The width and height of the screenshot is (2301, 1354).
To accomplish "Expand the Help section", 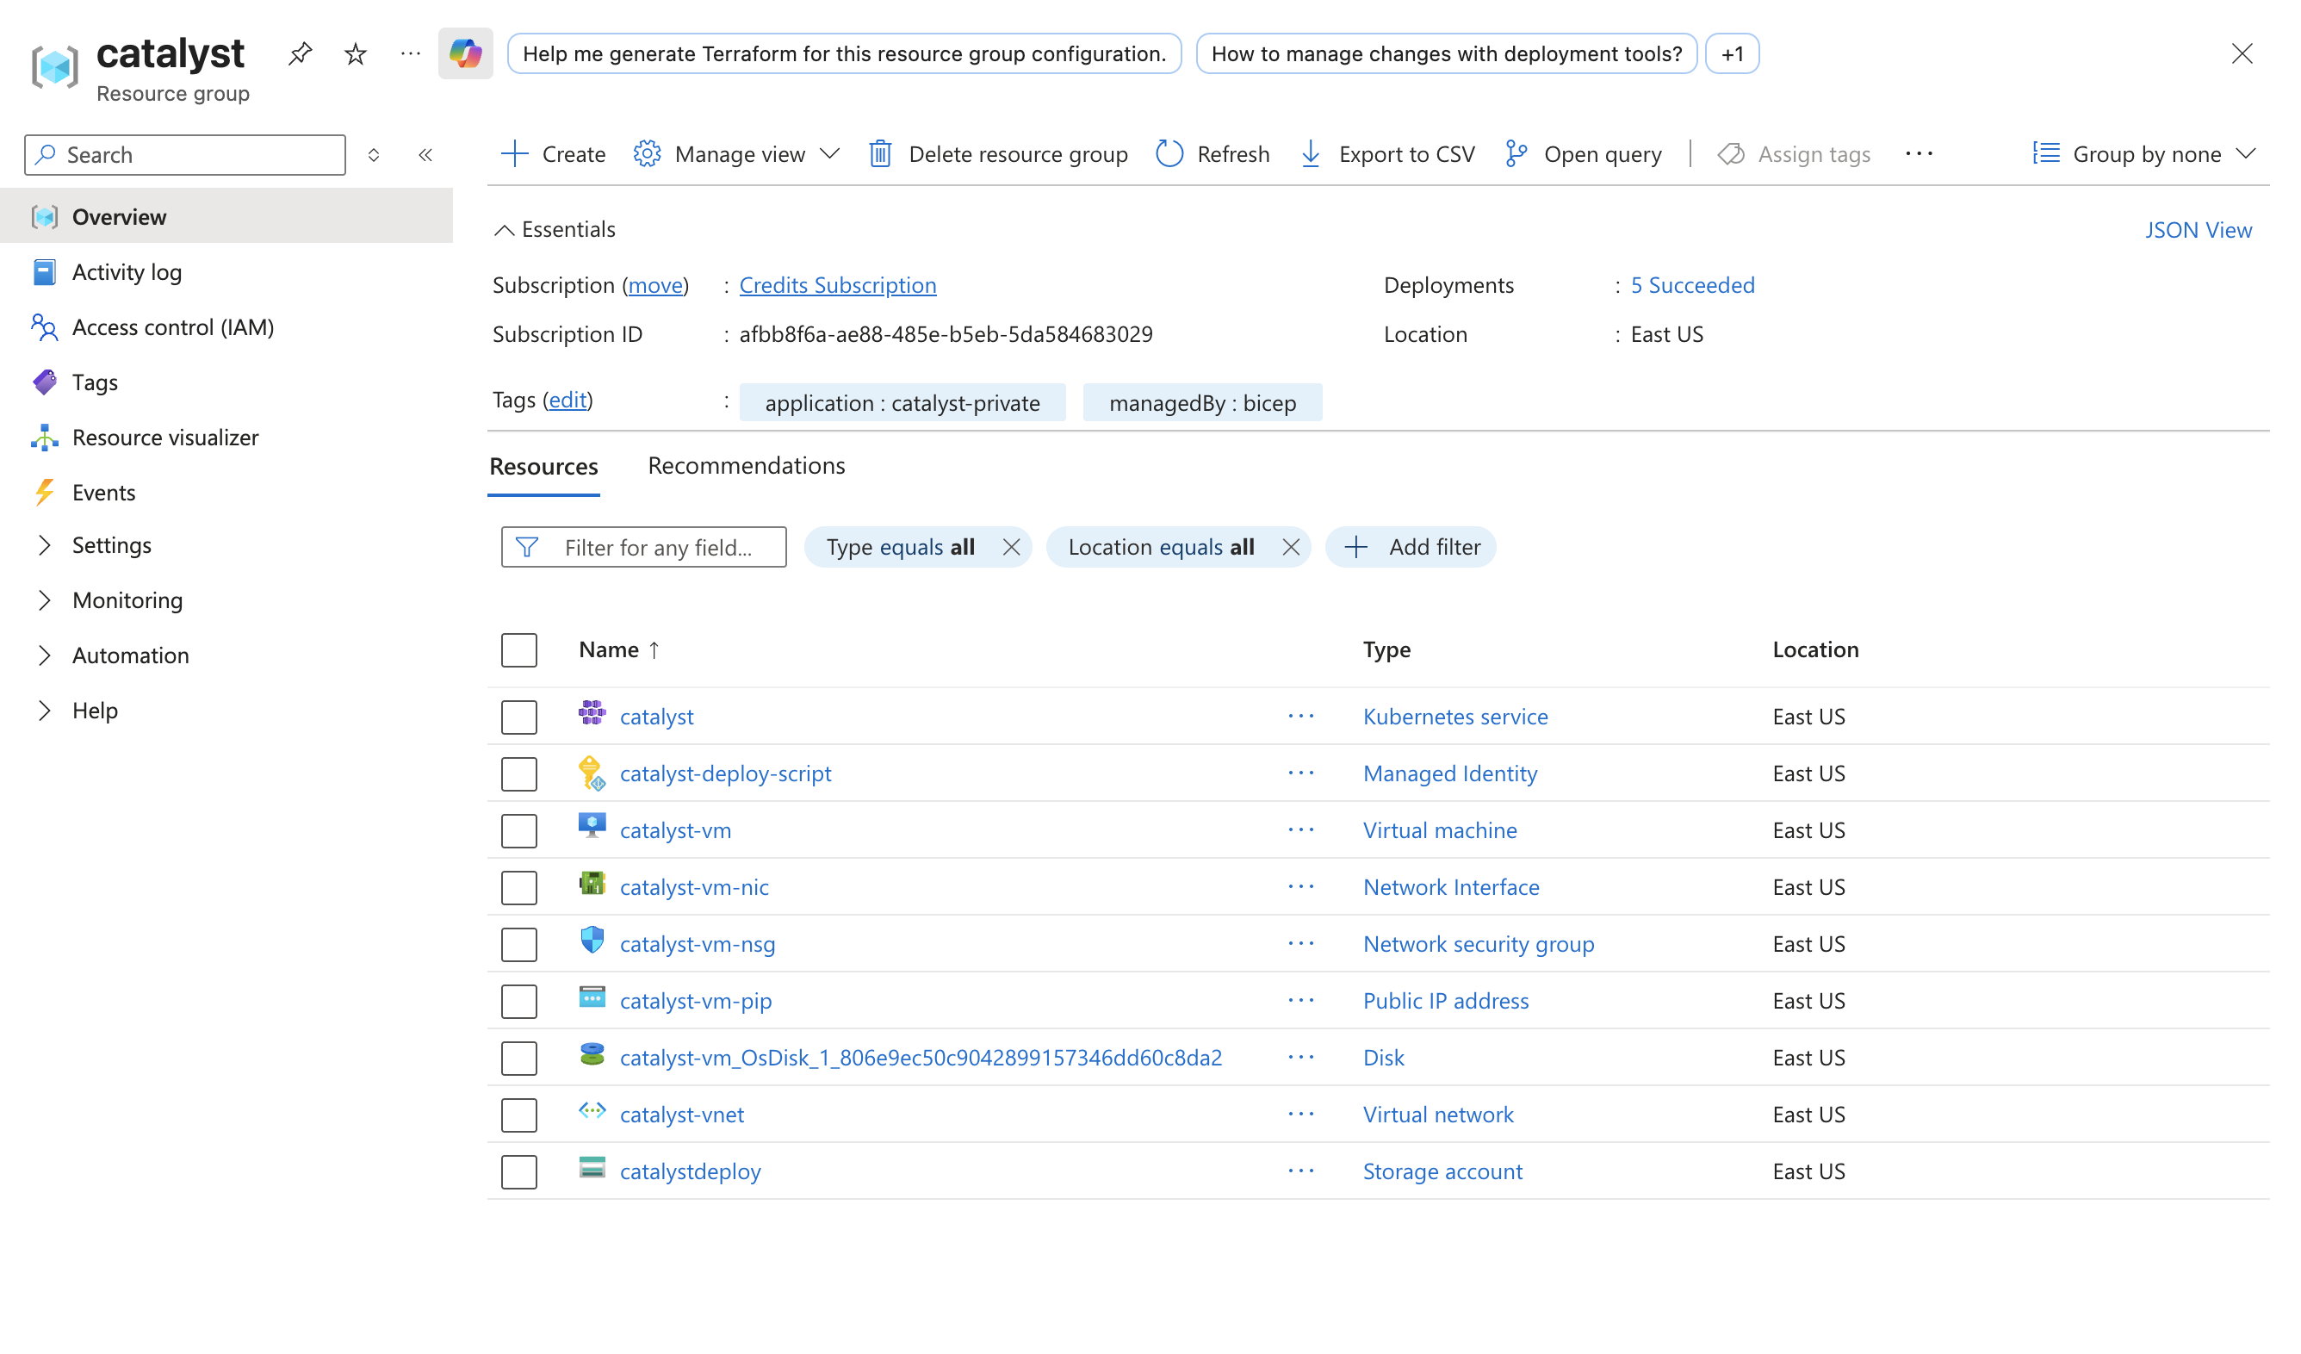I will [x=44, y=711].
